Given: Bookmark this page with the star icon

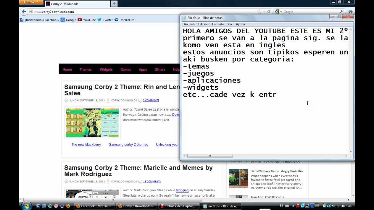Looking at the screenshot, I should tap(259, 12).
